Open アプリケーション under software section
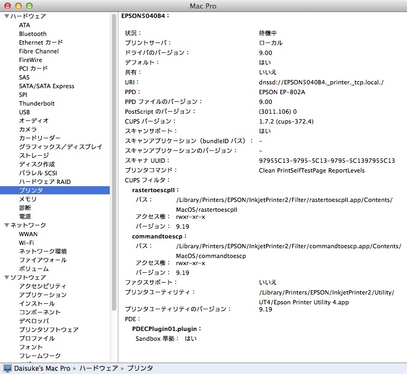 point(43,295)
